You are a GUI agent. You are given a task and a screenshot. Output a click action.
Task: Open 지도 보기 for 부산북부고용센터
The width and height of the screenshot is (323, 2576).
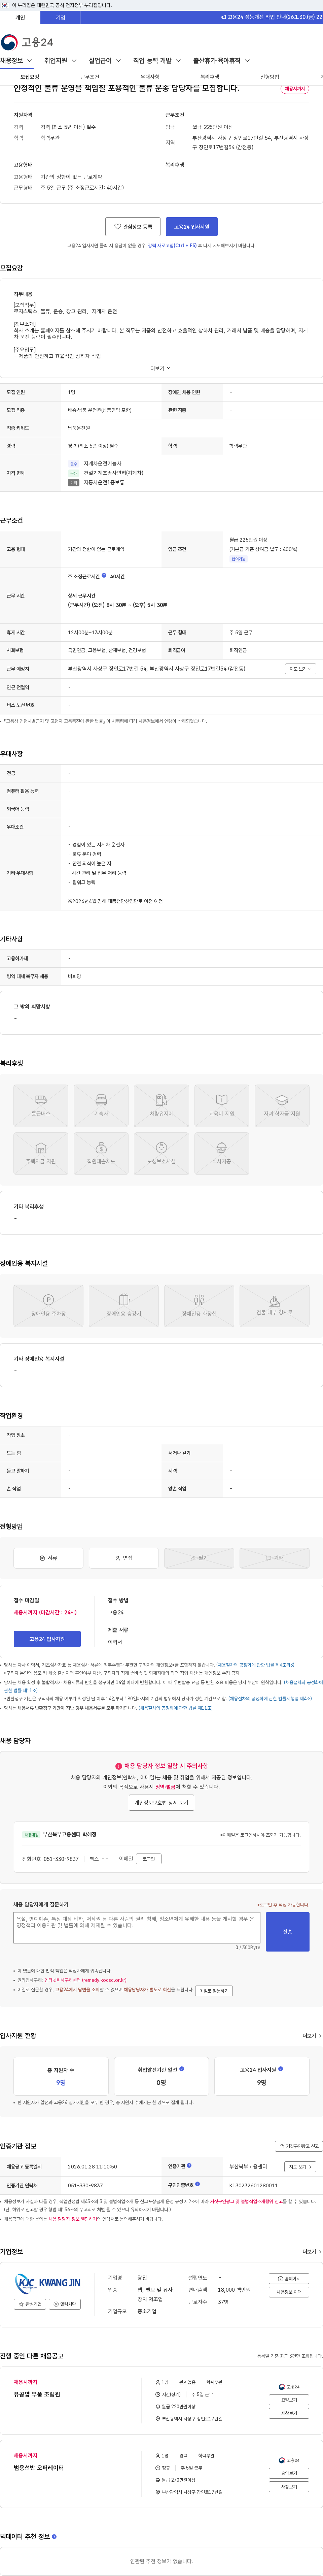[x=300, y=2167]
